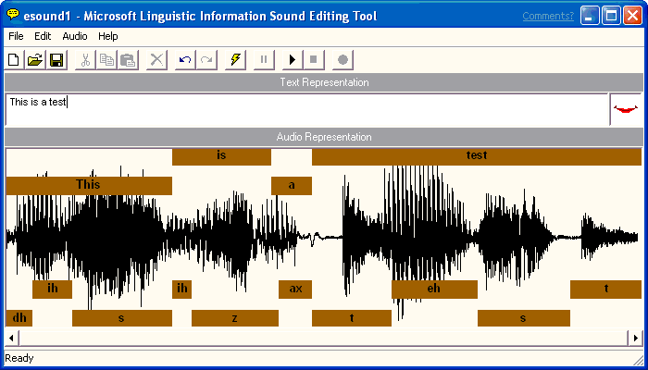Image resolution: width=648 pixels, height=370 pixels.
Task: Click the Cut scissors icon
Action: (85, 60)
